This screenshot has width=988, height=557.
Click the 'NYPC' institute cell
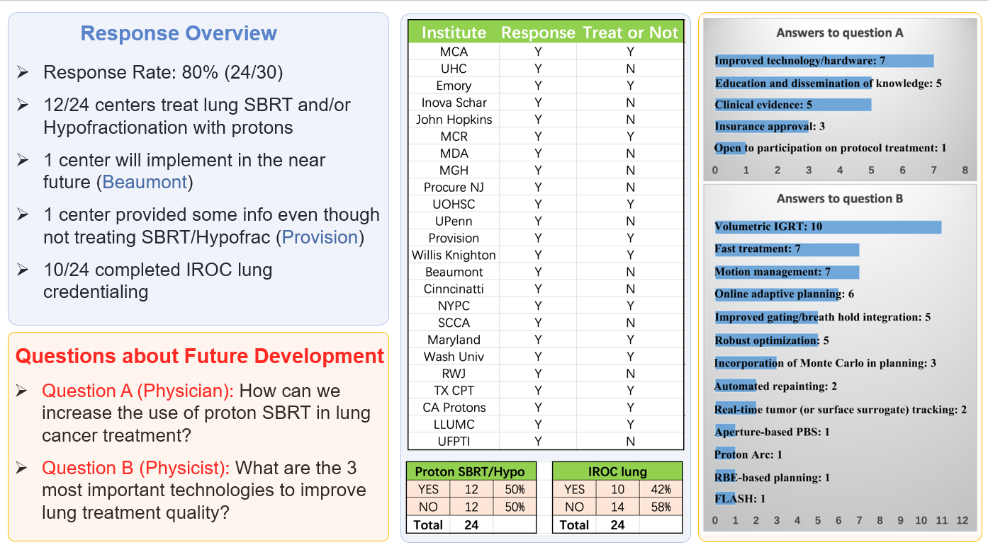tap(454, 306)
